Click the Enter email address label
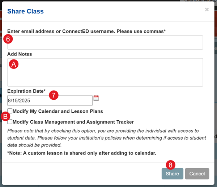 (x=86, y=31)
